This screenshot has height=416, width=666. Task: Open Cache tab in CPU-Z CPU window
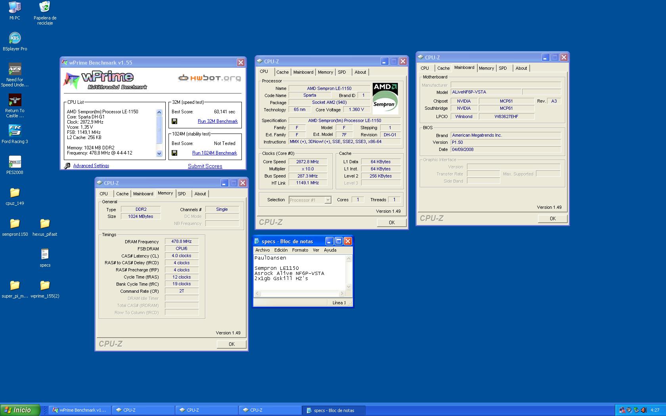(282, 72)
